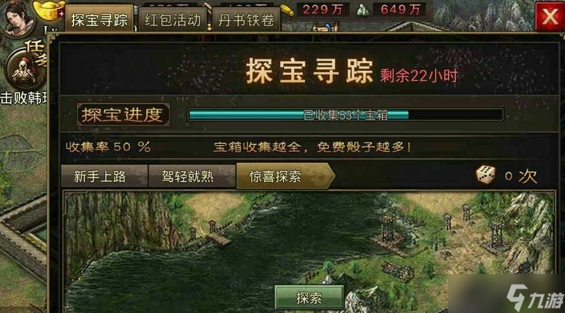Select the 惊喜探索 stage arrow
The width and height of the screenshot is (565, 313).
[285, 176]
